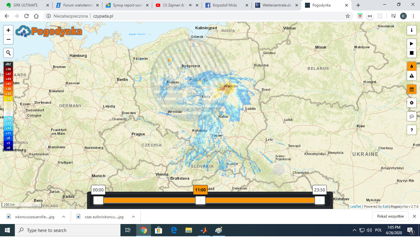Open the settings gear panel
The image size is (420, 252).
(x=412, y=103)
